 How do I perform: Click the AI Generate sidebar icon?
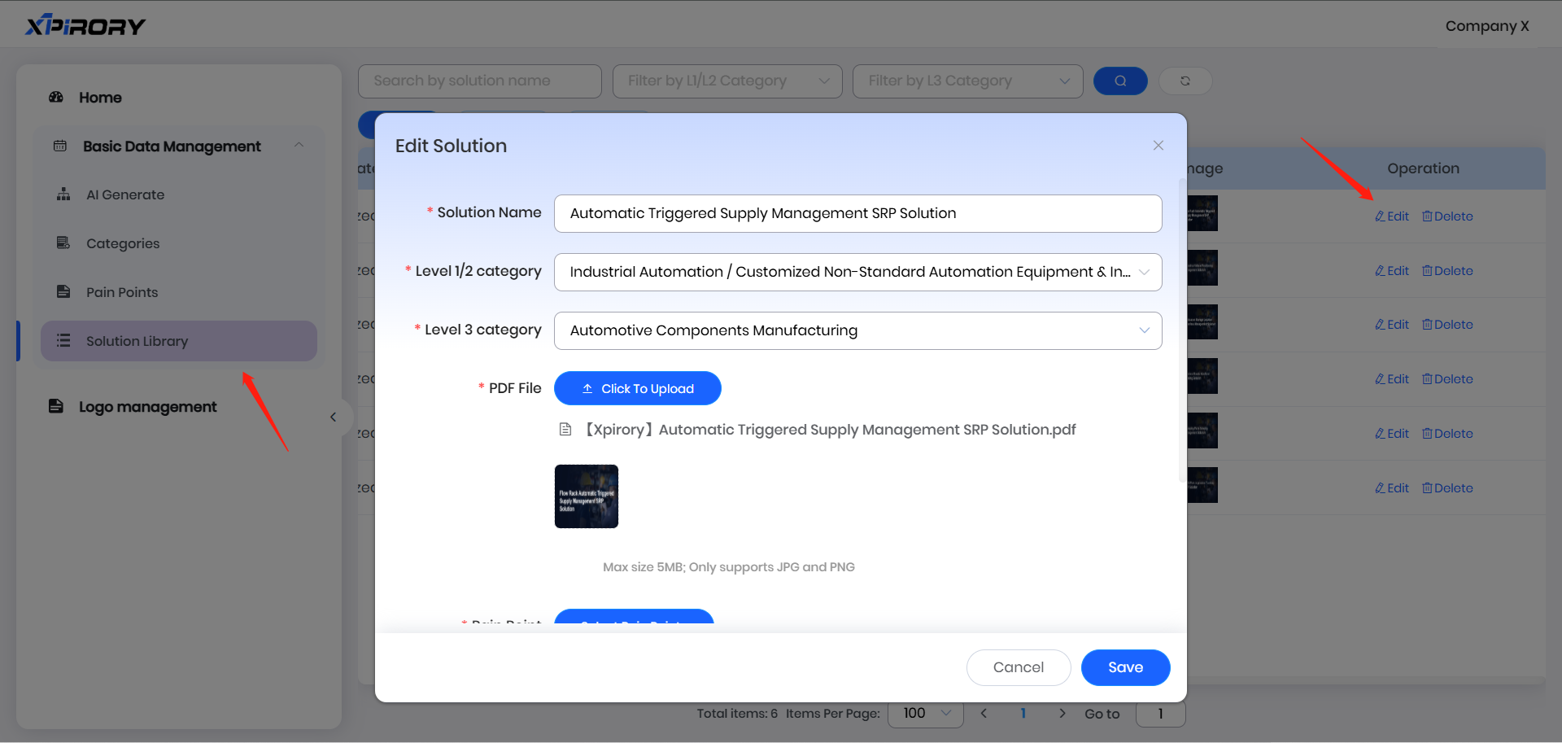coord(63,194)
